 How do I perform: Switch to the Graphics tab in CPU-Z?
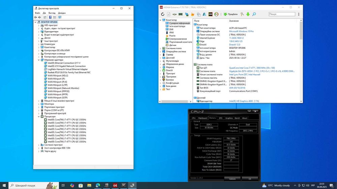(x=229, y=118)
